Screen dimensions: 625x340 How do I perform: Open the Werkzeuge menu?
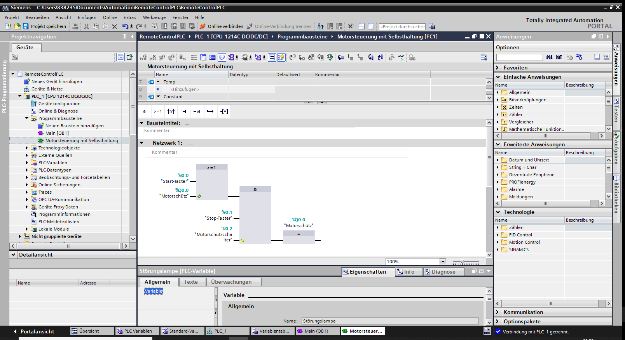pyautogui.click(x=154, y=17)
